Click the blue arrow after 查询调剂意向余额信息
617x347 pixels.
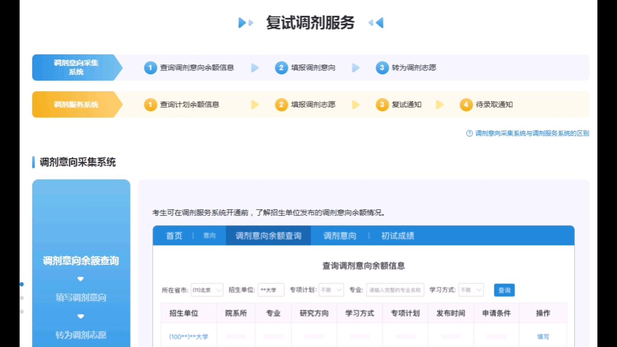tap(255, 68)
